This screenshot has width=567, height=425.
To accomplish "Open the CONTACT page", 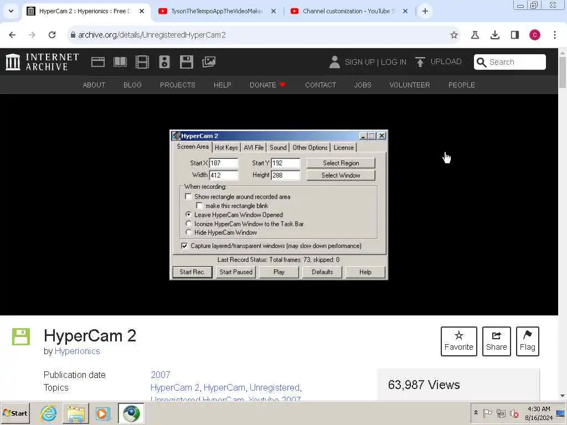I will (x=321, y=85).
